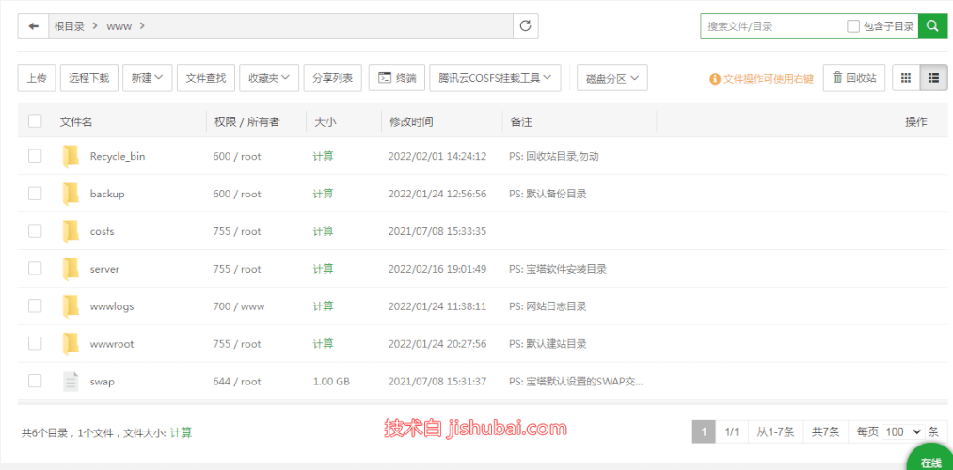Open the 腾讯云COSFS挂载工具 dropdown
953x470 pixels.
click(x=496, y=78)
